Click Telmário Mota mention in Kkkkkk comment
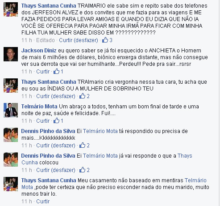Viewport: 220px width, 206px height. coord(100,131)
